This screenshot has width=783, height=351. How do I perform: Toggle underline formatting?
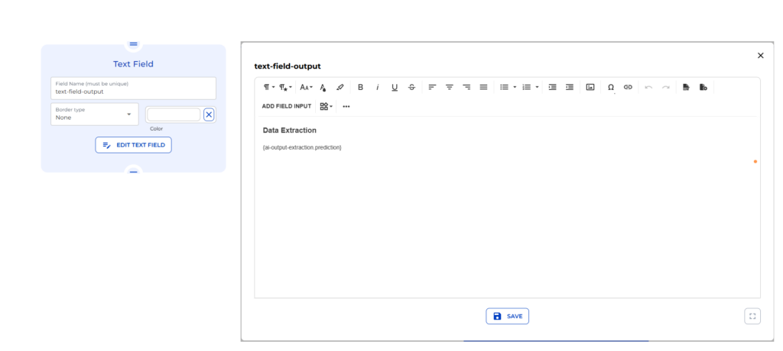395,87
